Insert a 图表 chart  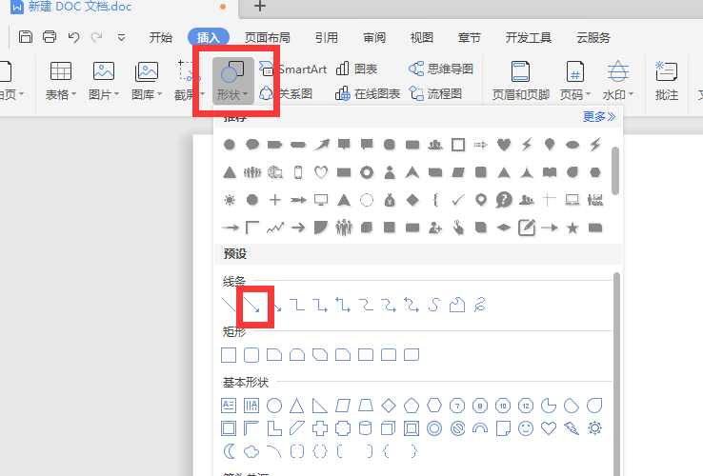(356, 69)
